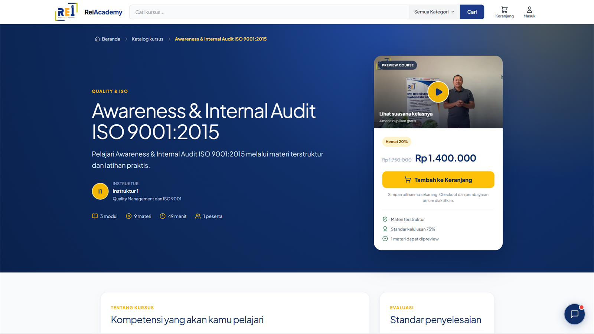
Task: Click the Instruktur 1 avatar badge
Action: tap(100, 191)
